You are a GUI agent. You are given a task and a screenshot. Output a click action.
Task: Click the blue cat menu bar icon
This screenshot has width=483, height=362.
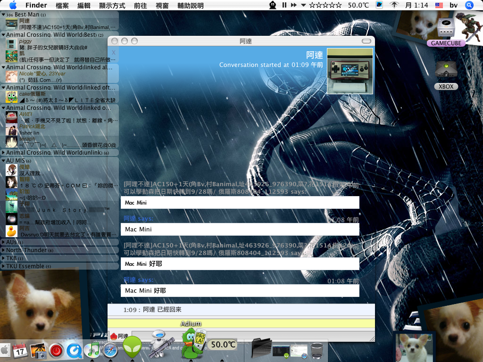[x=379, y=5]
